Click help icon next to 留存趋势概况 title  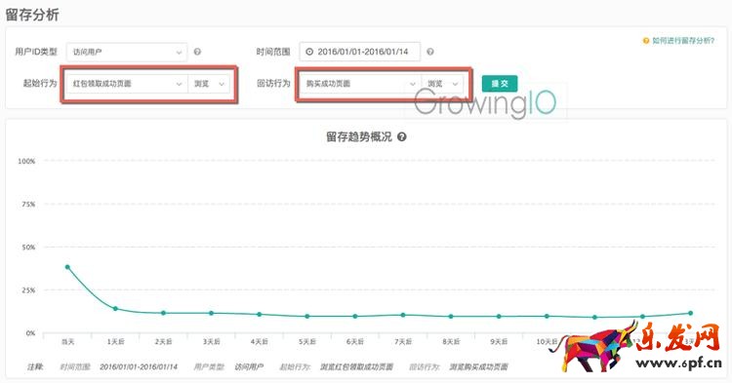tap(401, 137)
